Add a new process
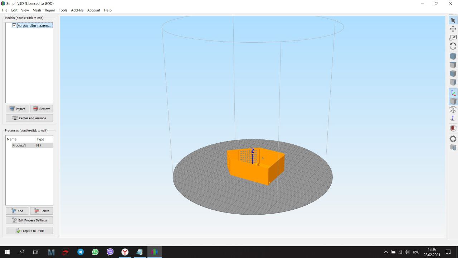This screenshot has height=258, width=458. (17, 211)
